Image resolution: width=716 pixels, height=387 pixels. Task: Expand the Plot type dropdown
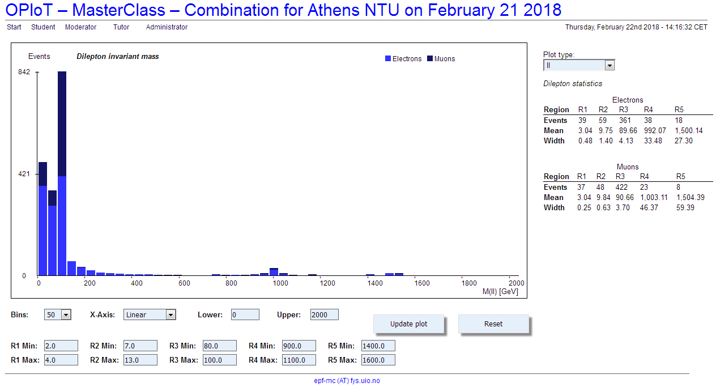coord(579,65)
